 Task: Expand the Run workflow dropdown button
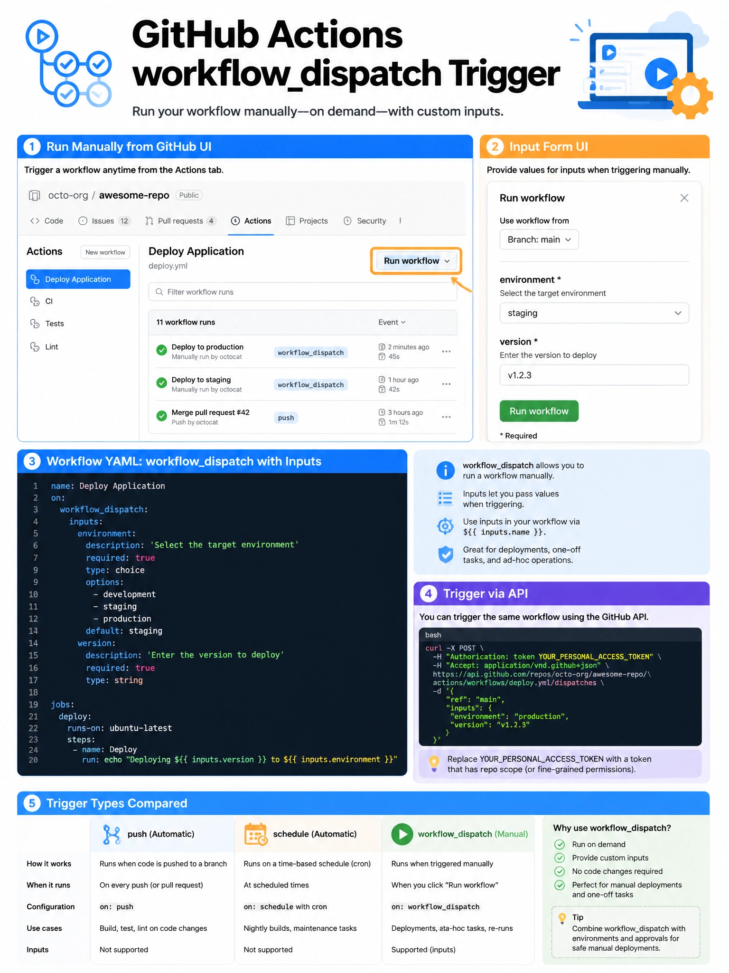click(x=416, y=261)
